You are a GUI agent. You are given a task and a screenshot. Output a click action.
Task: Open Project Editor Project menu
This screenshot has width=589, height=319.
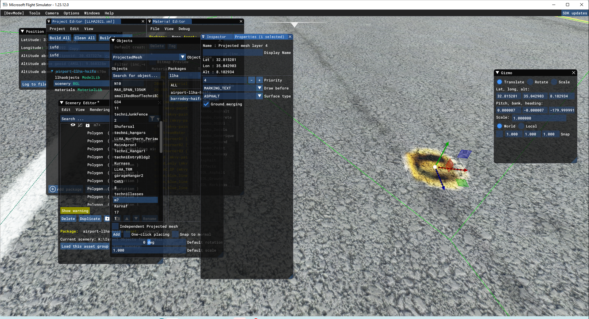coord(57,29)
